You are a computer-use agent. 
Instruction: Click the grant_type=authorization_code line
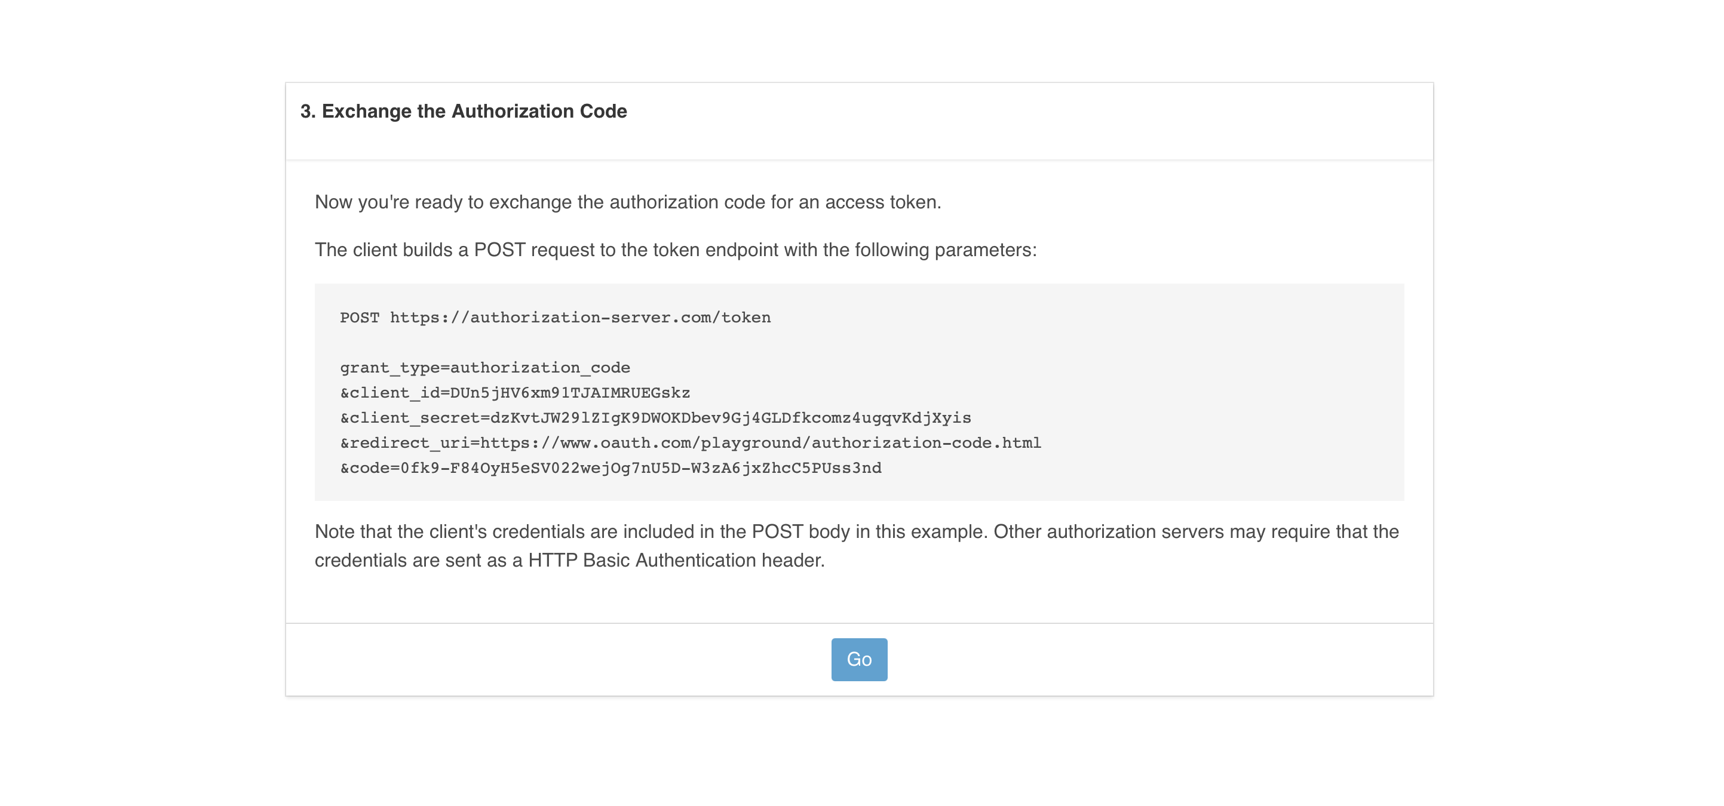point(484,368)
